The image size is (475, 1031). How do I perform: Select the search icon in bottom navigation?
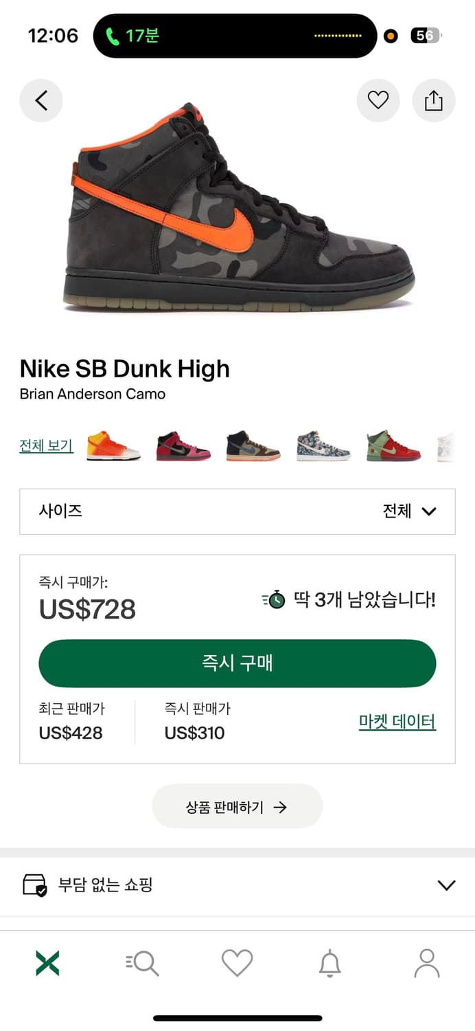(142, 962)
